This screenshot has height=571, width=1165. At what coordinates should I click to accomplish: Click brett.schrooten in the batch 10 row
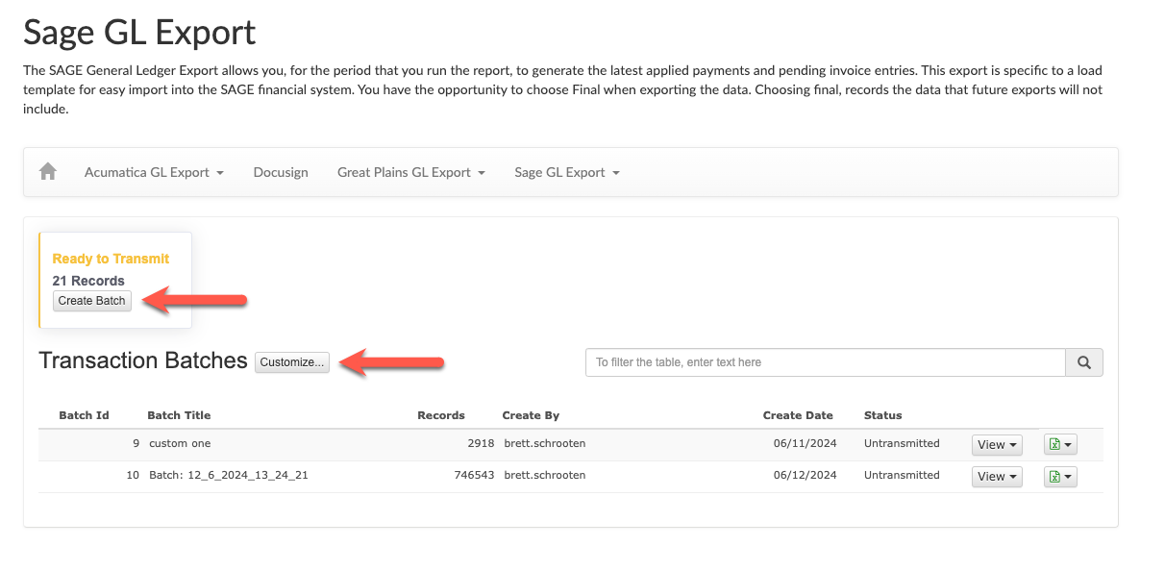click(x=545, y=475)
